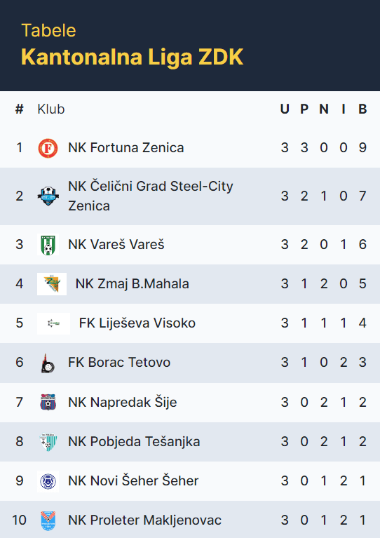Select the FK Borac Tetovo club name
Viewport: 380px width, 538px height.
(119, 363)
